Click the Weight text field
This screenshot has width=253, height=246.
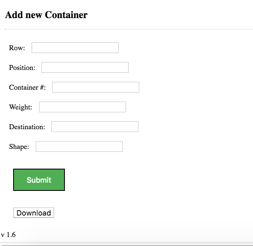coord(82,107)
